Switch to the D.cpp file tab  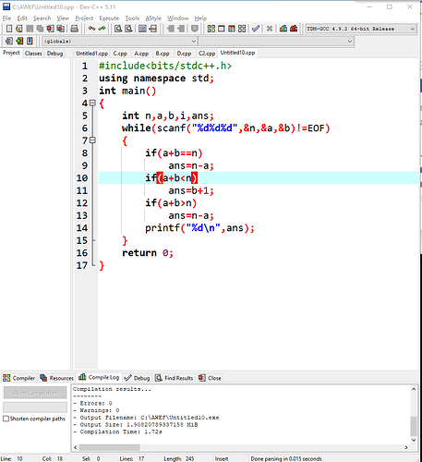pos(184,54)
